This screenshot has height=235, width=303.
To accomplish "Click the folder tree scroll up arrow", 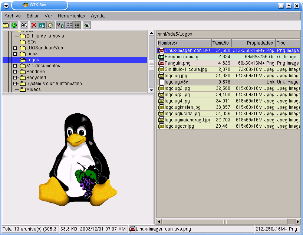I will [x=151, y=33].
